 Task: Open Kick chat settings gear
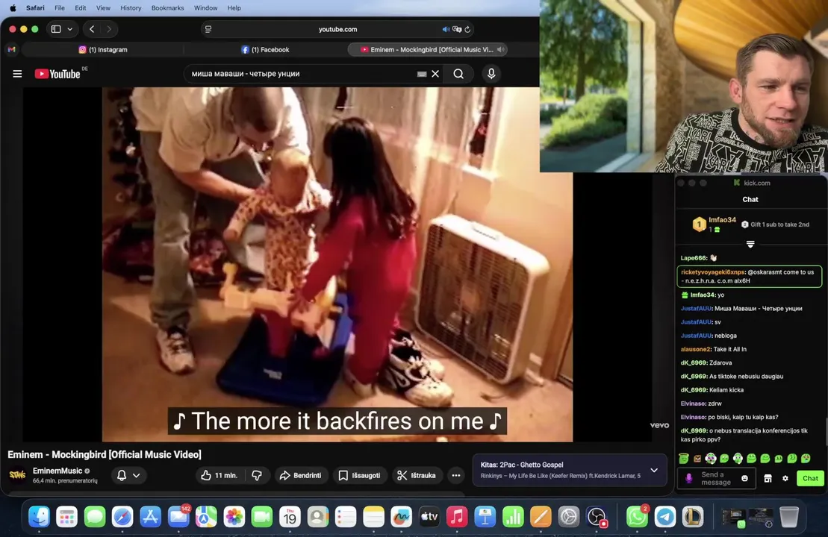[785, 478]
